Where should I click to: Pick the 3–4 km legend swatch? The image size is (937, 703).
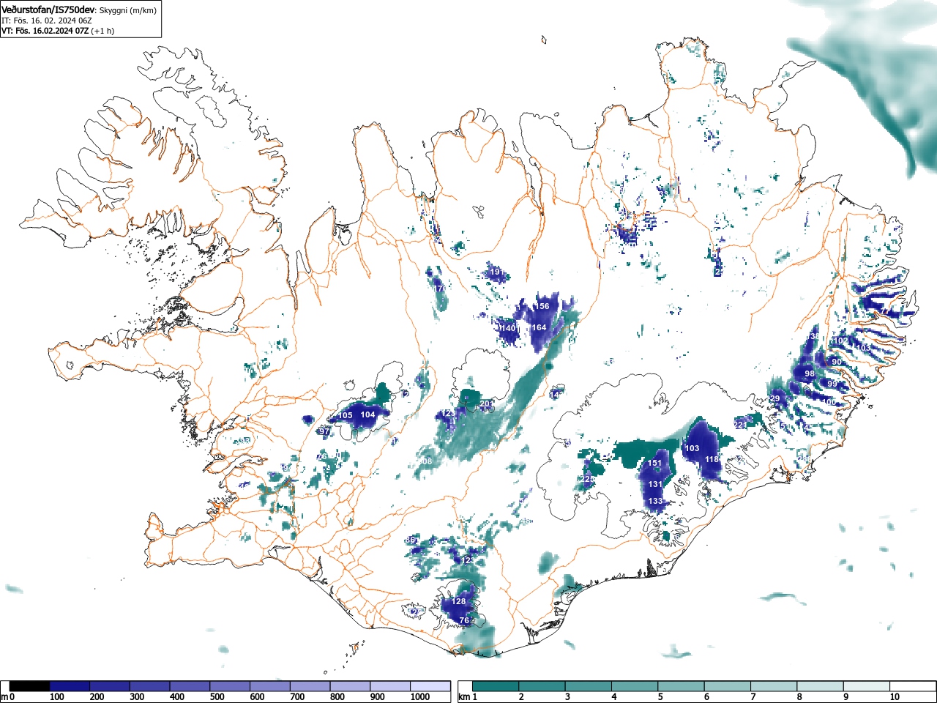click(x=590, y=686)
